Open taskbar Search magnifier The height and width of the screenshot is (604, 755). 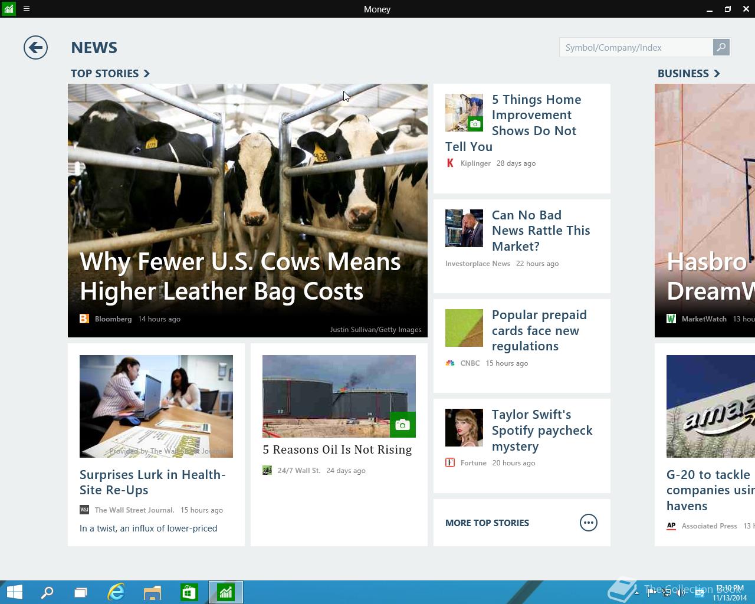(x=47, y=592)
